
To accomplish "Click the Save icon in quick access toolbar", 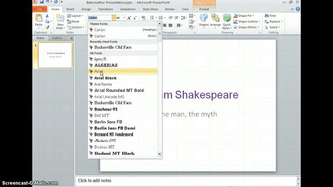I will pyautogui.click(x=42, y=2).
